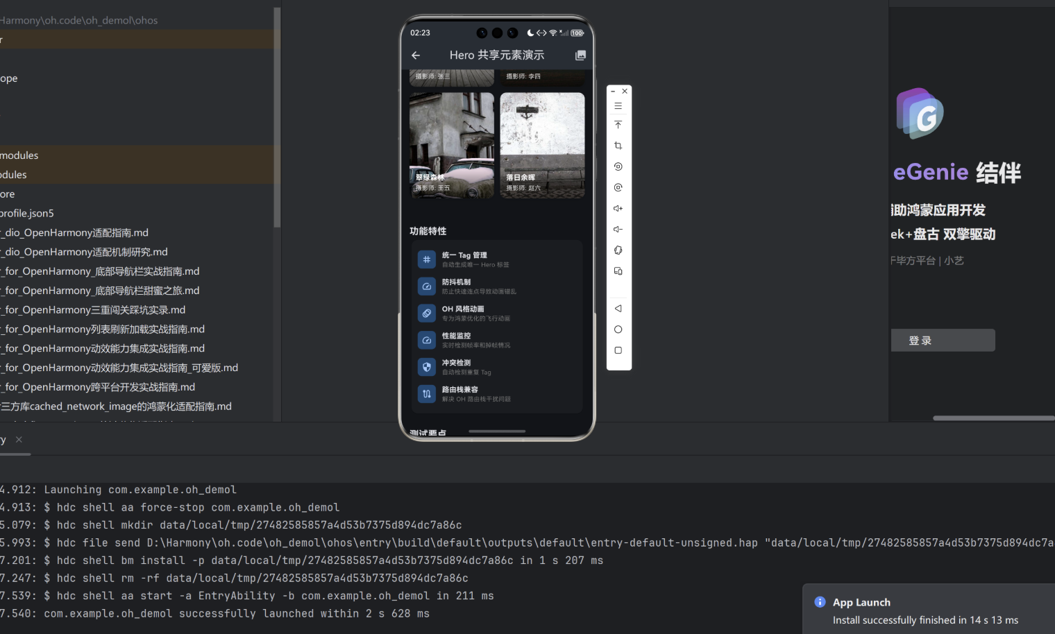Click the eGenie logo icon

(920, 113)
